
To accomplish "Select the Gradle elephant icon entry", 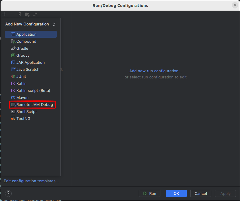I will pos(13,48).
